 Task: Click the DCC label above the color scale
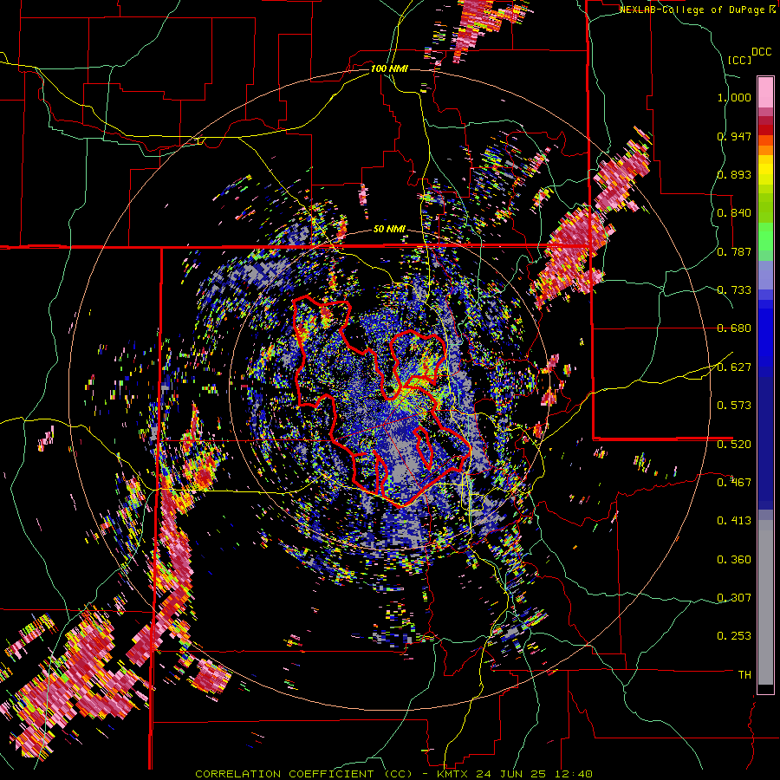click(x=761, y=52)
